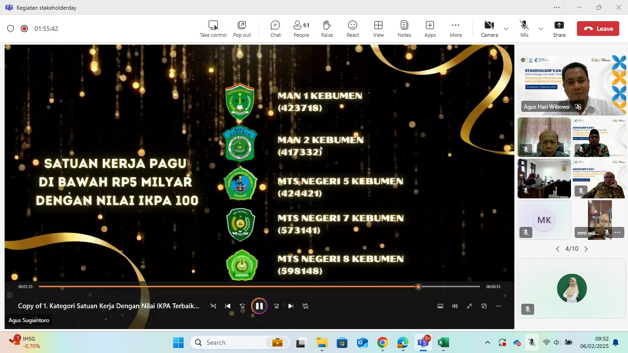Show the People list with 61 participants
The width and height of the screenshot is (628, 353).
tap(301, 29)
